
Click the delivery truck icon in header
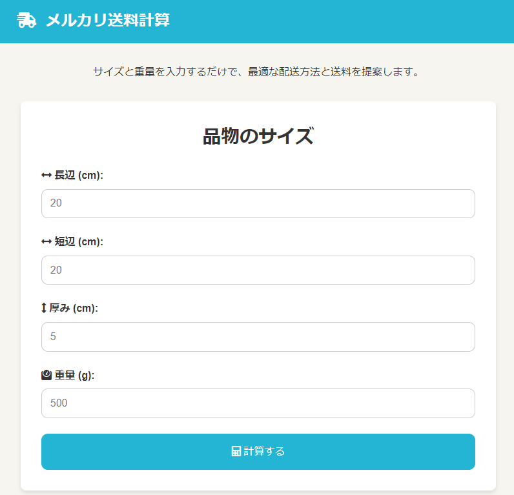[x=26, y=21]
